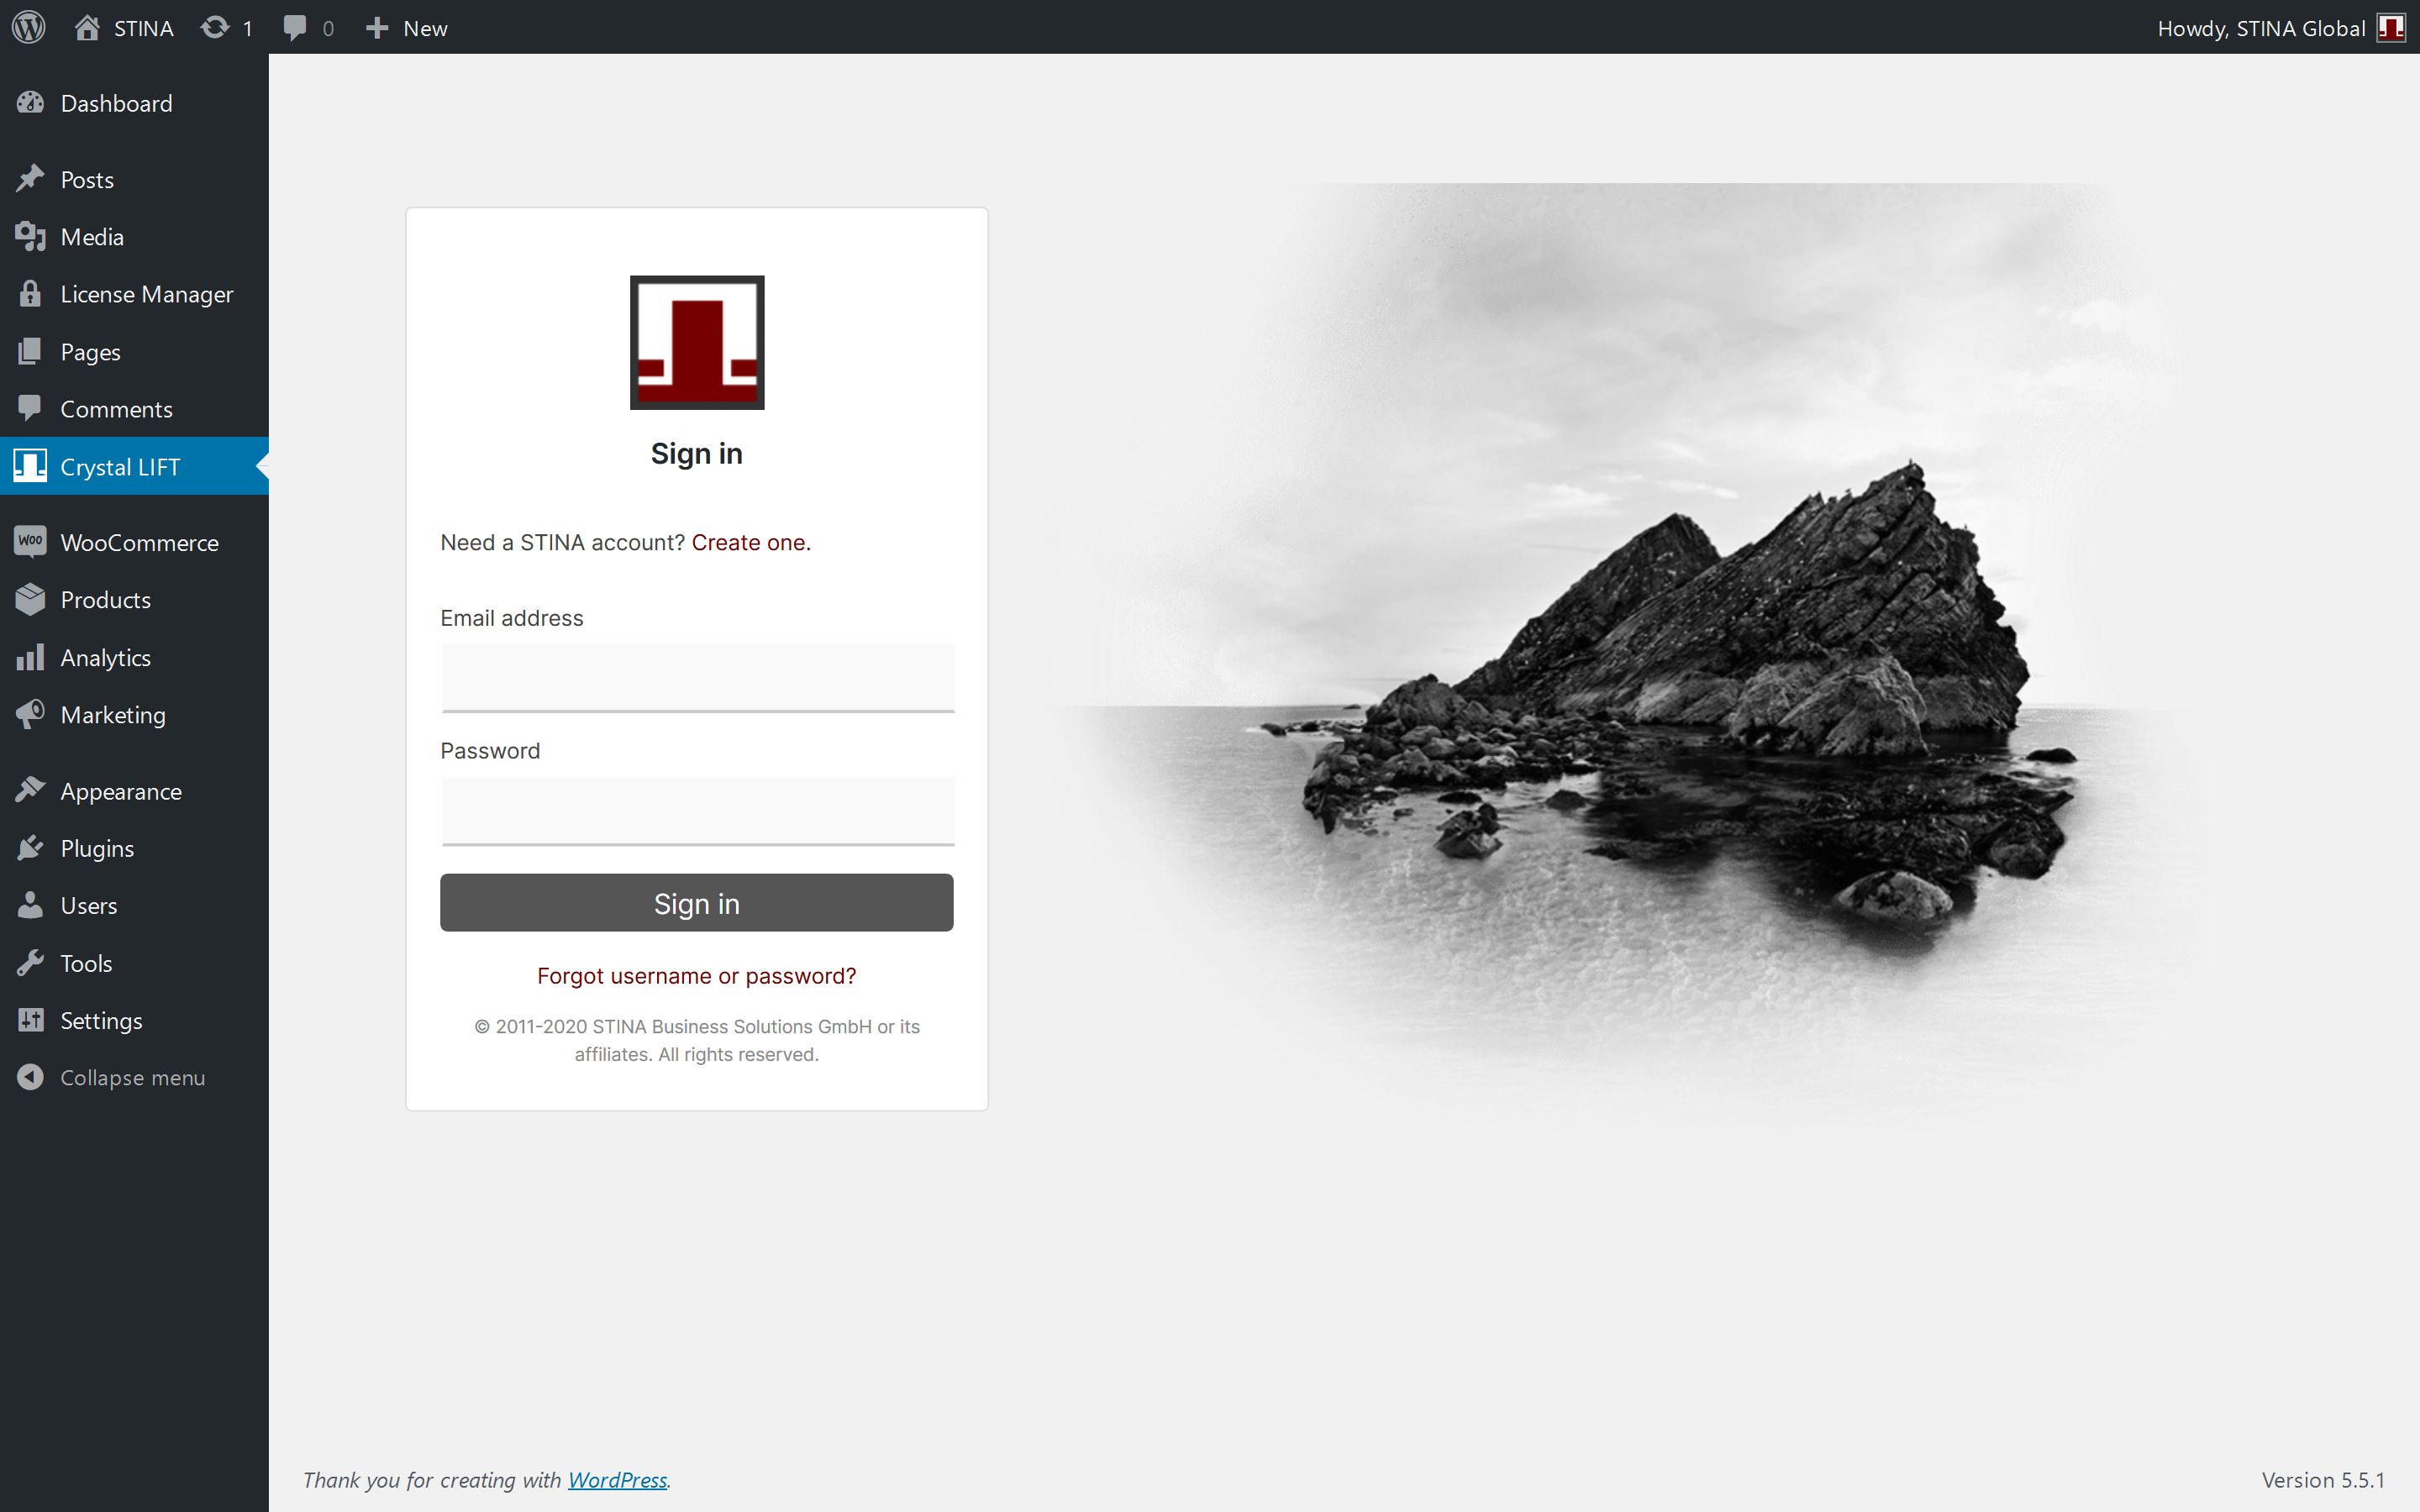Open the WordPress logo menu

pyautogui.click(x=29, y=27)
